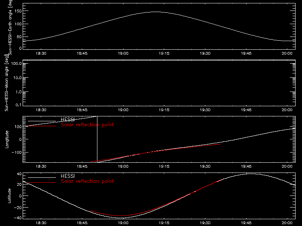Click the peak of the Sun-HESSI-Earth angle curve
This screenshot has width=302, height=226.
[x=156, y=12]
